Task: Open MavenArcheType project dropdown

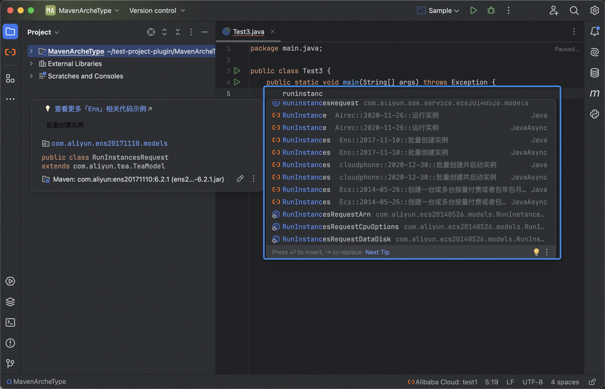Action: (x=83, y=10)
